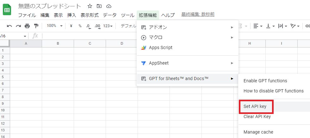Select column I header

tap(282, 43)
